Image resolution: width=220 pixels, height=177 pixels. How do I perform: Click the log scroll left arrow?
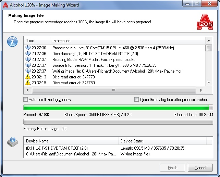(28, 90)
